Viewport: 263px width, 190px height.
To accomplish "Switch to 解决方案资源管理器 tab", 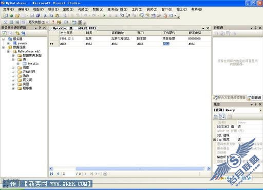I will (x=230, y=98).
